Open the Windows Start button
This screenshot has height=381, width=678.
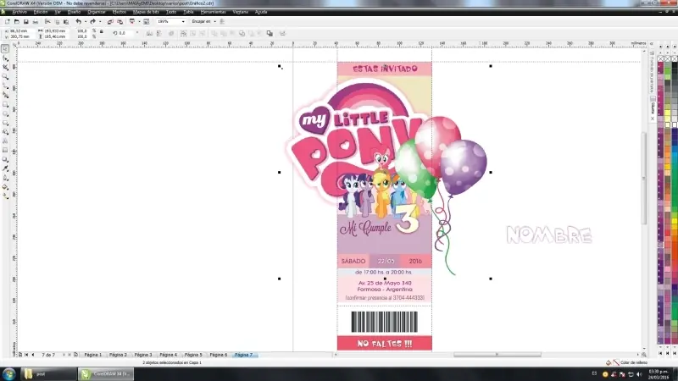[x=8, y=373]
